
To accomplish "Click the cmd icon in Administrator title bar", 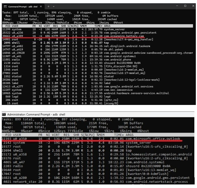I will point(4,114).
